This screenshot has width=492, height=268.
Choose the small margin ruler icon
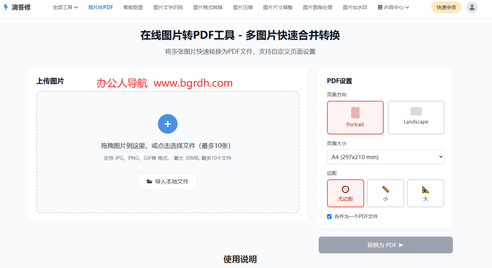pyautogui.click(x=385, y=189)
